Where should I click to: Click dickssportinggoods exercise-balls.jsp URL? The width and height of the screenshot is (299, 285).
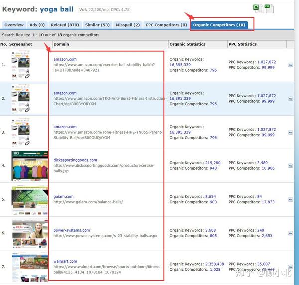(104, 168)
